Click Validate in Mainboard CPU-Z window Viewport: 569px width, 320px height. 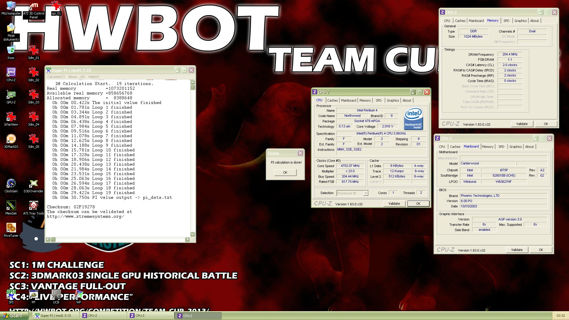[517, 250]
